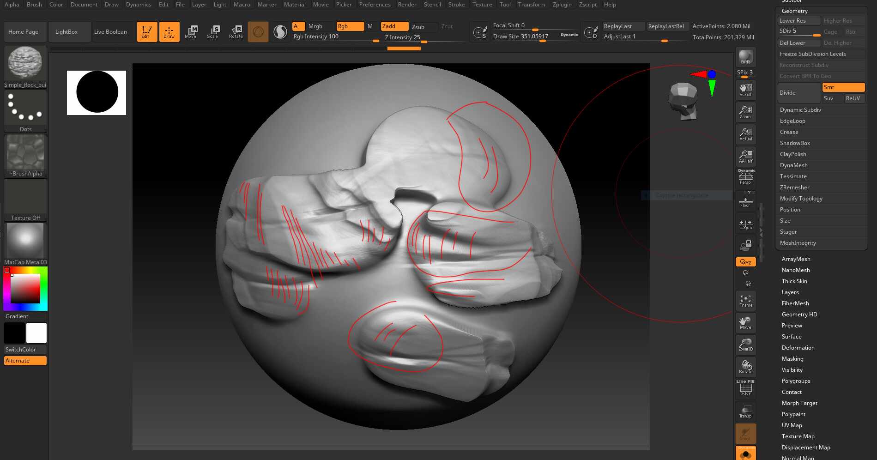This screenshot has height=460, width=877.
Task: Expand the DynaMesh section
Action: tap(793, 165)
